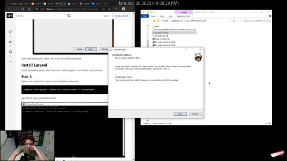
Task: Open the three-dots more options in the article sidebar
Action: (10, 62)
